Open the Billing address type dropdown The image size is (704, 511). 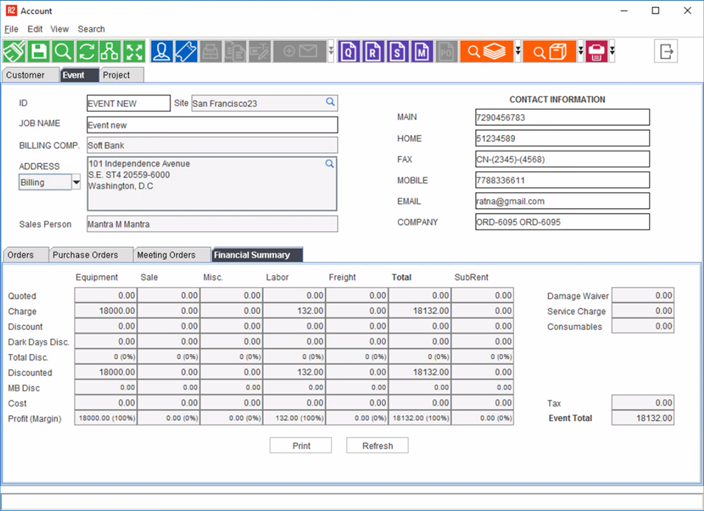click(x=76, y=182)
